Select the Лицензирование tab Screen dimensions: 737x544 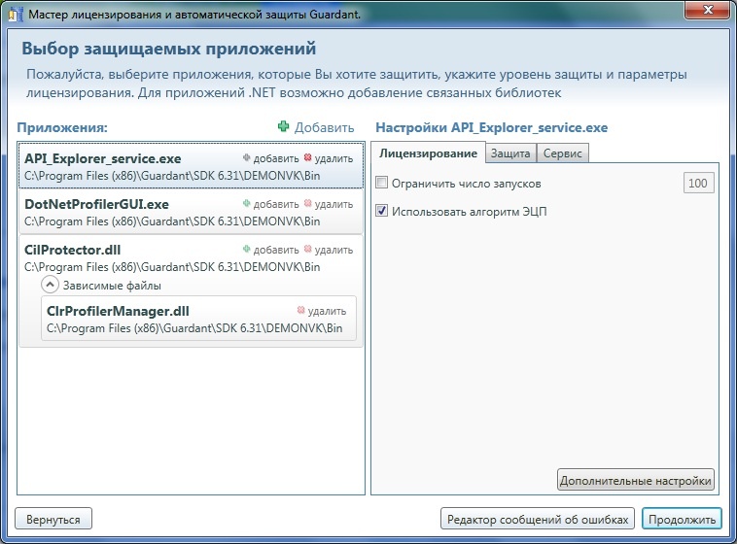(x=427, y=153)
